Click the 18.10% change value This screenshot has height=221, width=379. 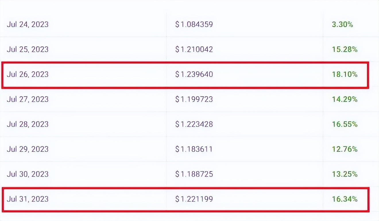(345, 74)
